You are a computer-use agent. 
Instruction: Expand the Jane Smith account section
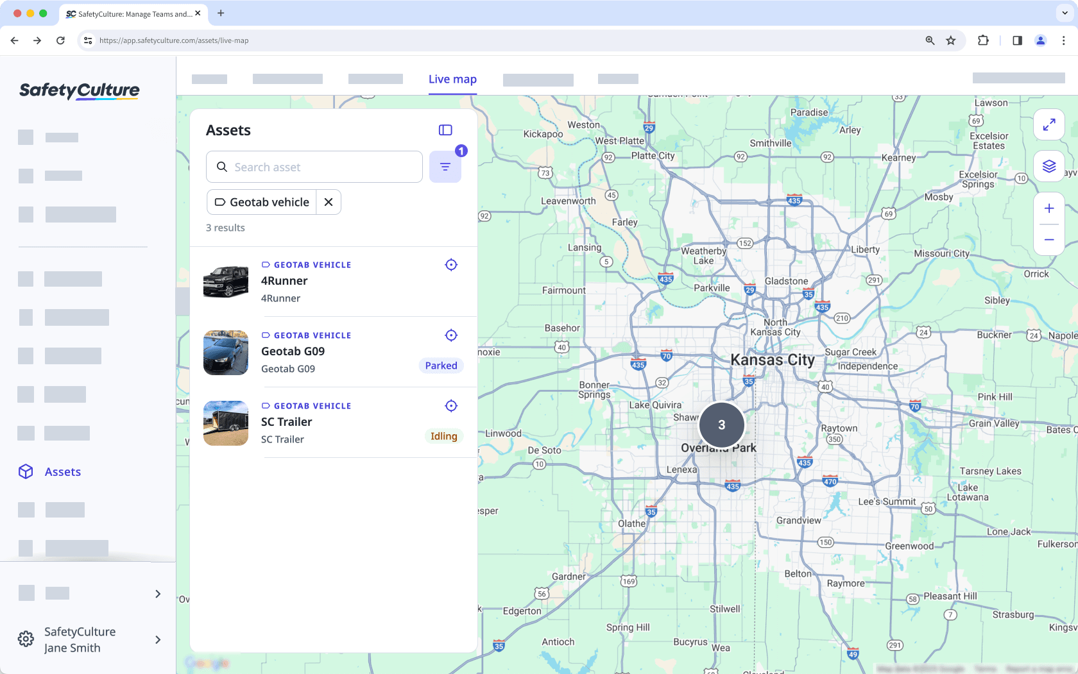[158, 639]
